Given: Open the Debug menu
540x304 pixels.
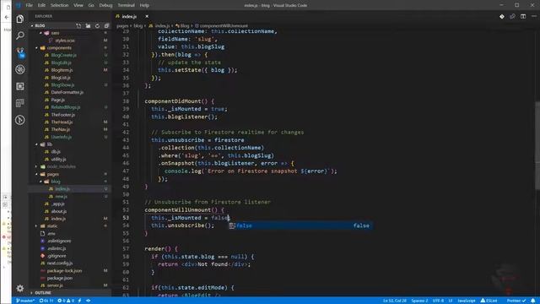Looking at the screenshot, I should point(105,5).
